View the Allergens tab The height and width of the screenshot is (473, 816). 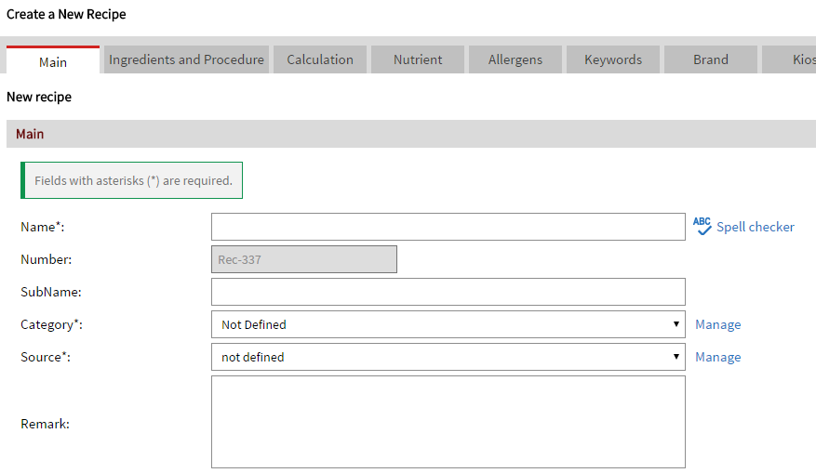pyautogui.click(x=515, y=59)
